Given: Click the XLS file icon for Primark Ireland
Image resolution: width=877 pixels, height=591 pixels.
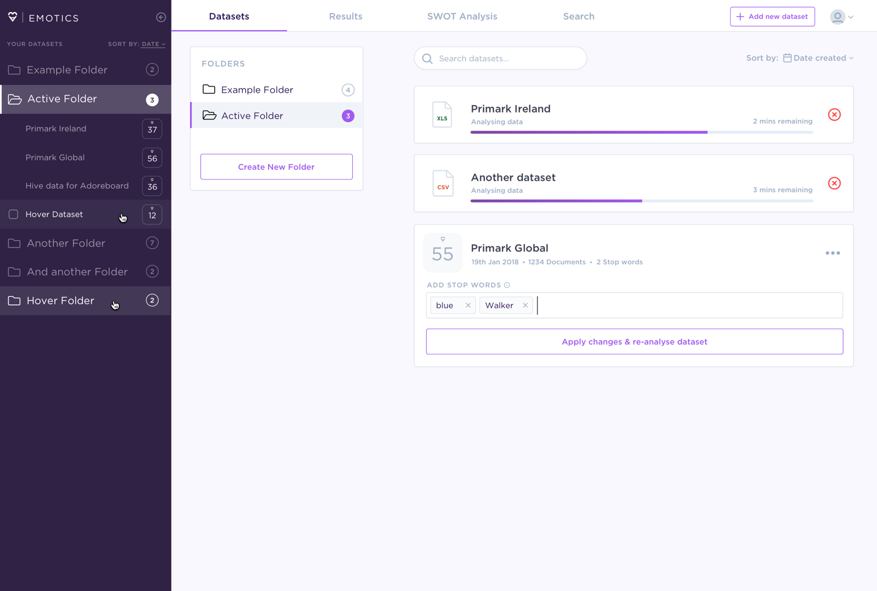Looking at the screenshot, I should coord(442,114).
